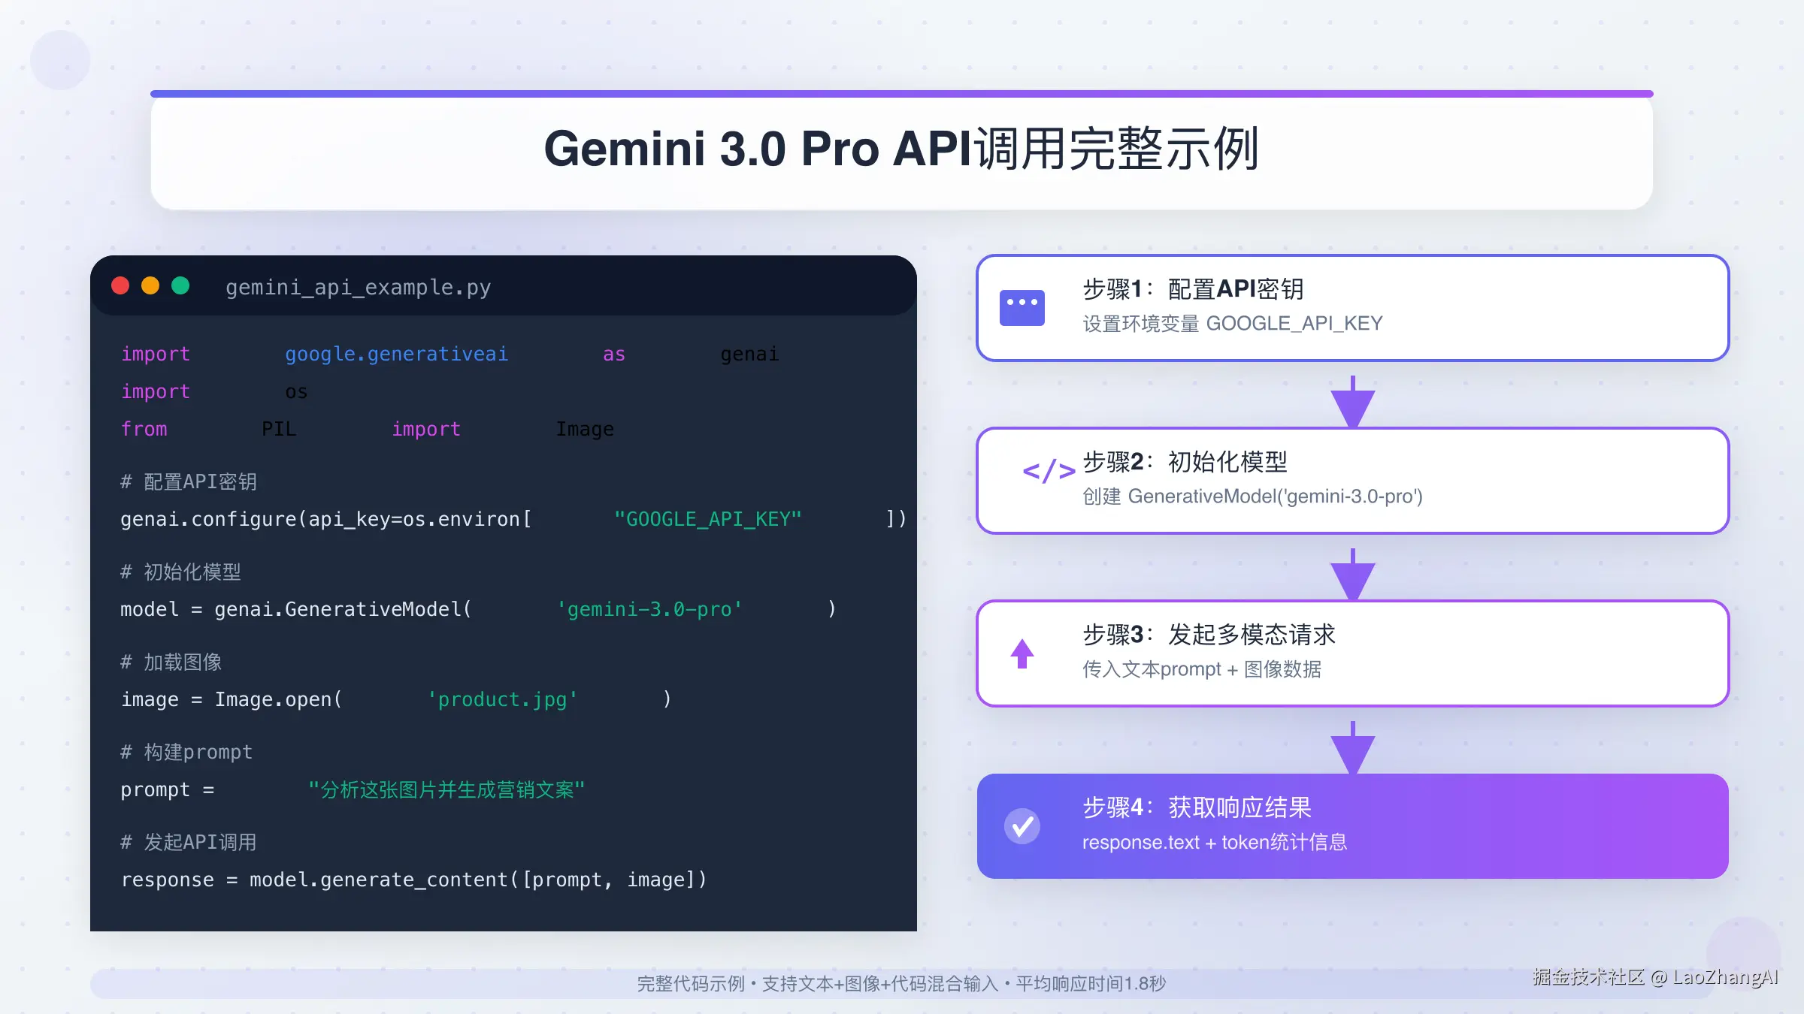The height and width of the screenshot is (1014, 1804).
Task: Click "model = genai.GenerativeModel(" code
Action: pos(296,609)
